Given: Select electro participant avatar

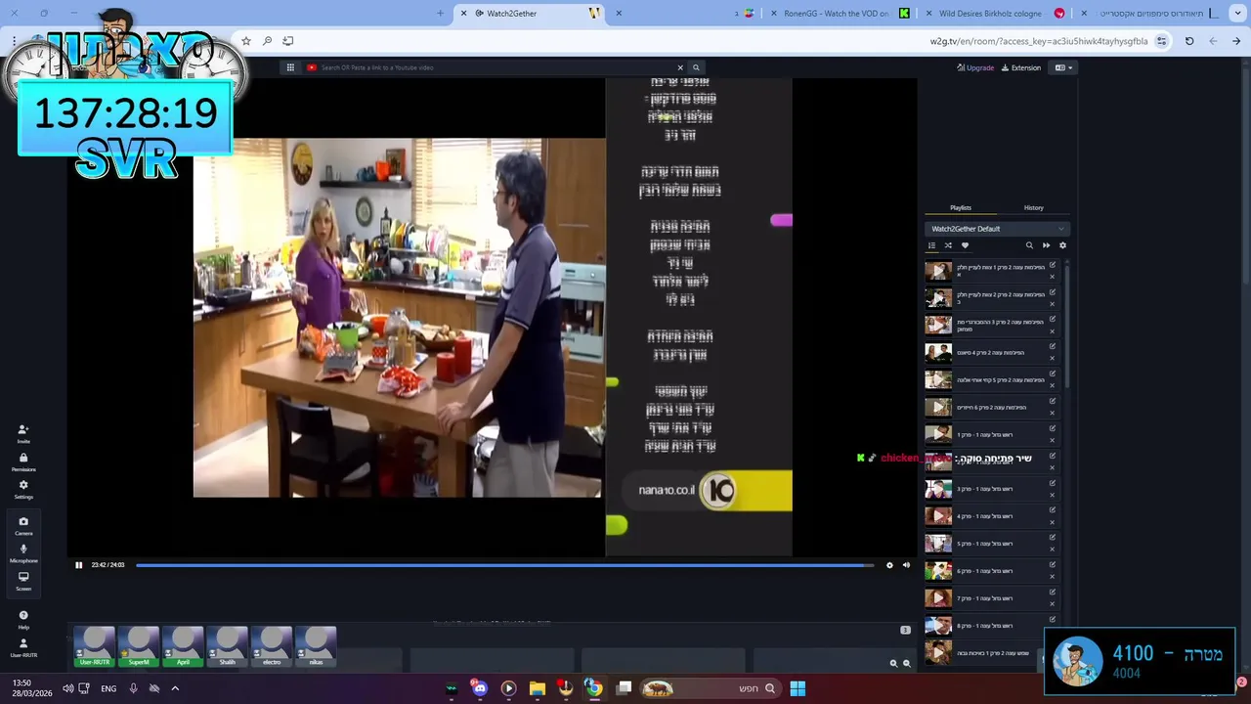Looking at the screenshot, I should pos(272,646).
